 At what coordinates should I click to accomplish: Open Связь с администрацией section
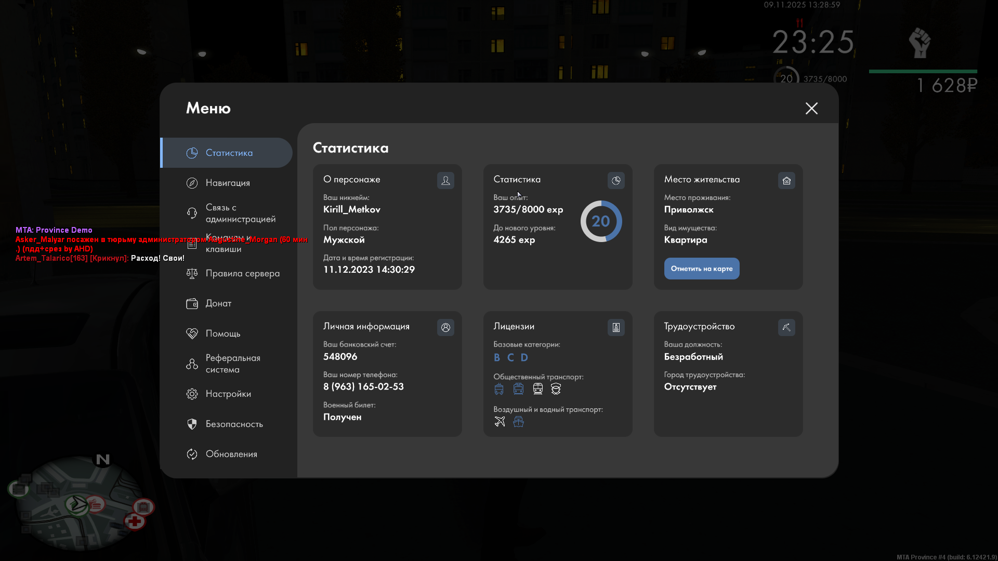tap(240, 213)
